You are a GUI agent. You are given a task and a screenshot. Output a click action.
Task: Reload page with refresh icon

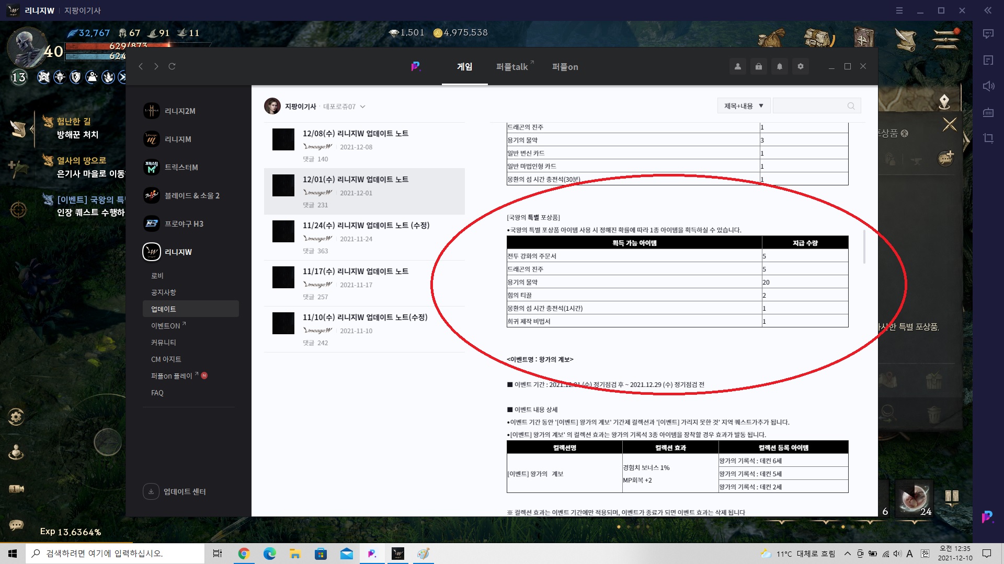pos(172,66)
